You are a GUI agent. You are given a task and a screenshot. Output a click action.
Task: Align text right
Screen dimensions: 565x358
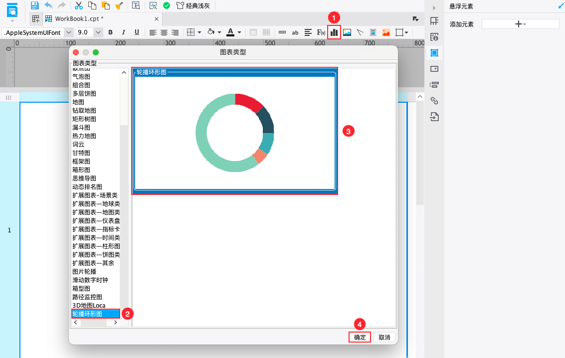coord(175,33)
